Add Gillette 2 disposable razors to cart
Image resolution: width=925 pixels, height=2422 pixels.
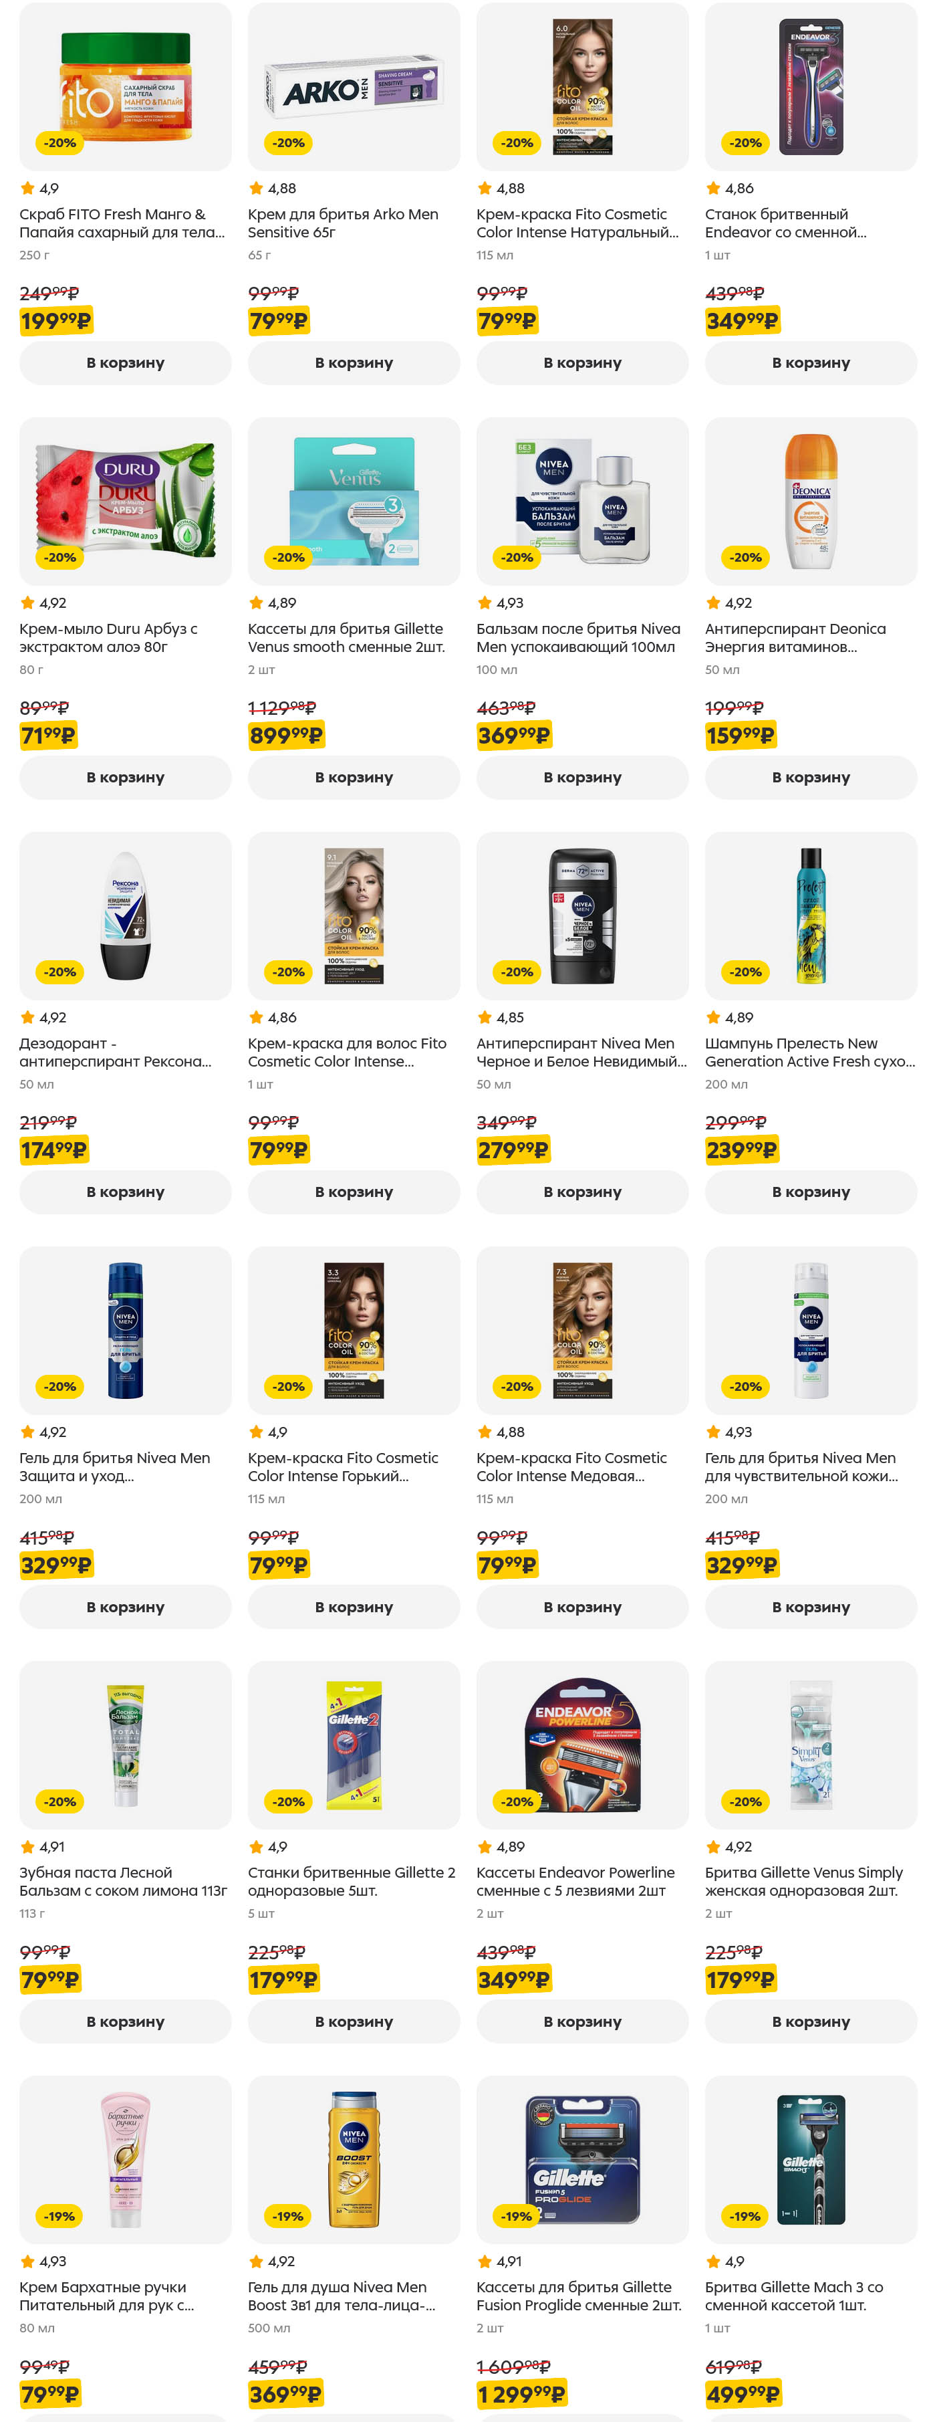[x=354, y=2021]
